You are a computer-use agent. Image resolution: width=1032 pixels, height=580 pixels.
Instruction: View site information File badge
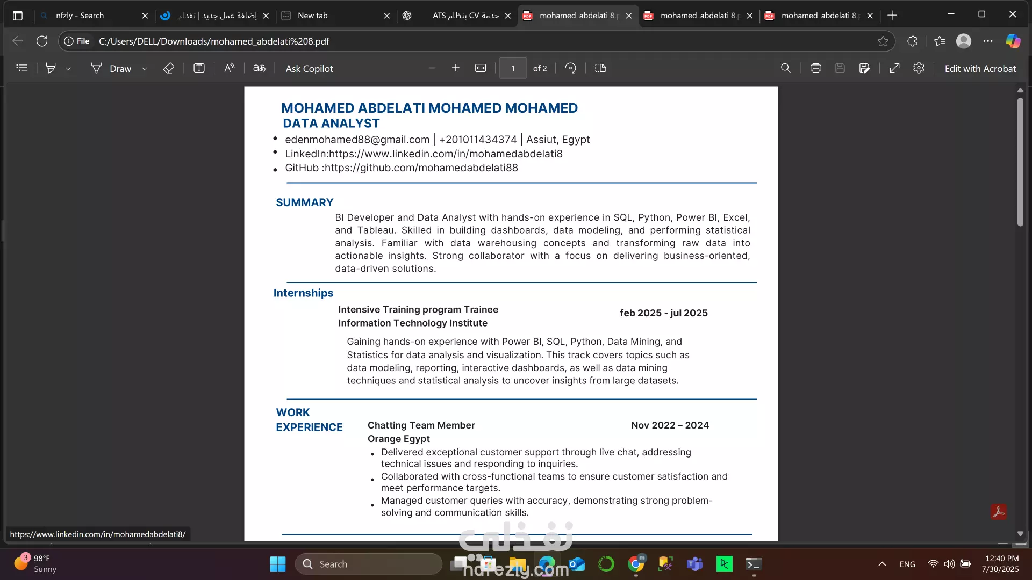[x=77, y=41]
